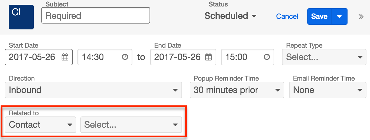
Task: Click the End Date calendar icon
Action: coord(209,57)
